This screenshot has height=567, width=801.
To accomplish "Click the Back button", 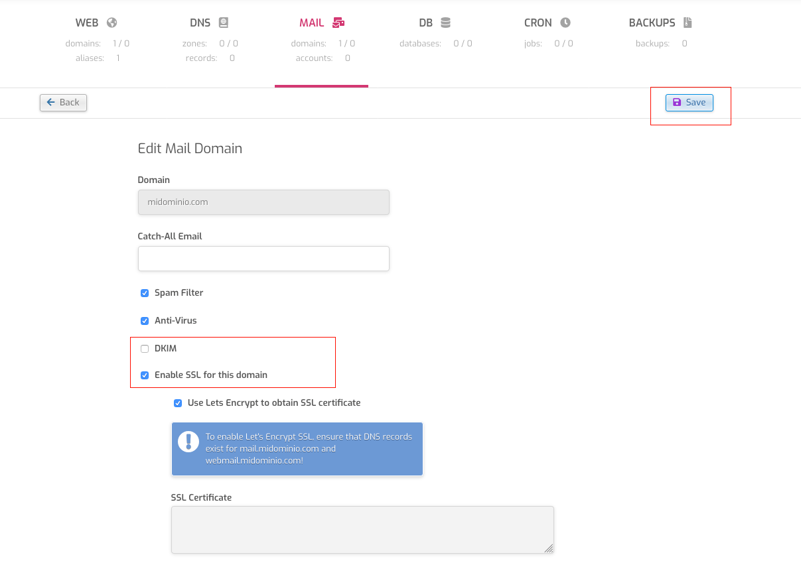I will (x=63, y=102).
